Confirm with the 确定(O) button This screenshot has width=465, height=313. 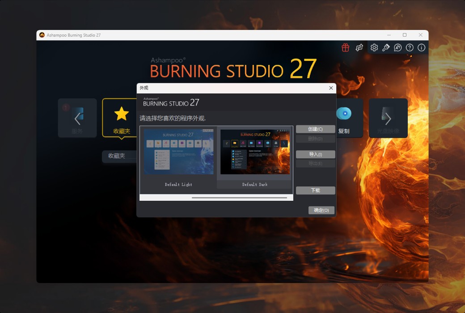click(321, 210)
